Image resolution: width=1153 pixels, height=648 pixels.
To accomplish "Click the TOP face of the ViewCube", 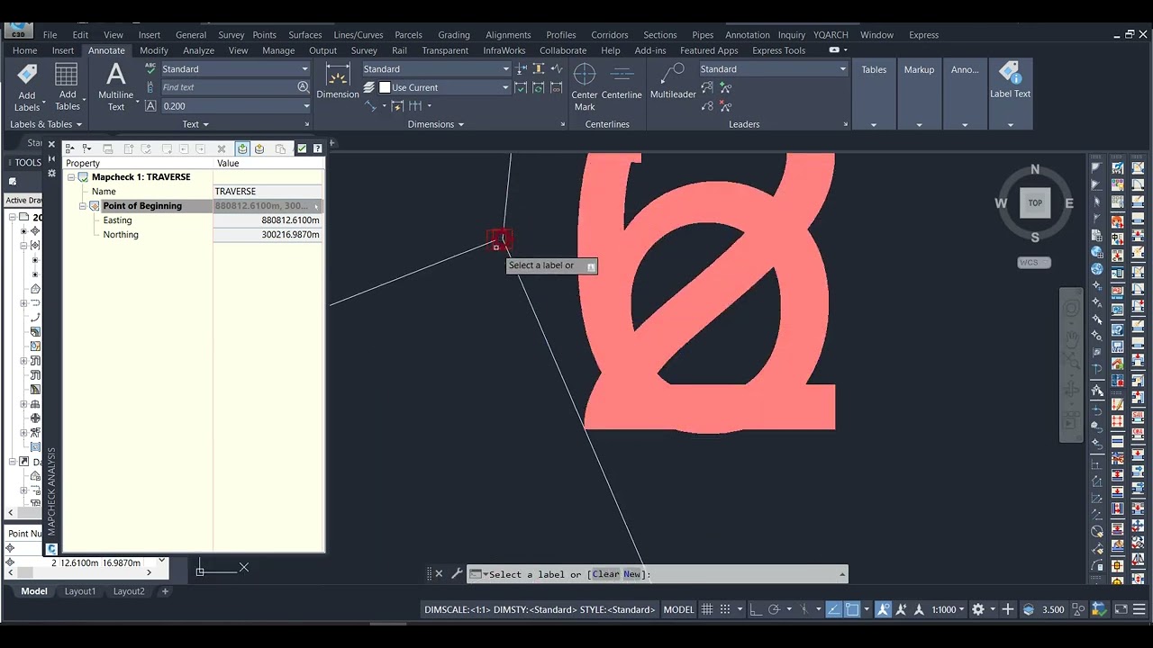I will pyautogui.click(x=1035, y=202).
